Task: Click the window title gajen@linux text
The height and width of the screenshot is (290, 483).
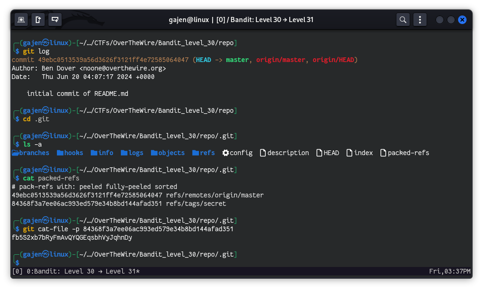Action: [188, 20]
